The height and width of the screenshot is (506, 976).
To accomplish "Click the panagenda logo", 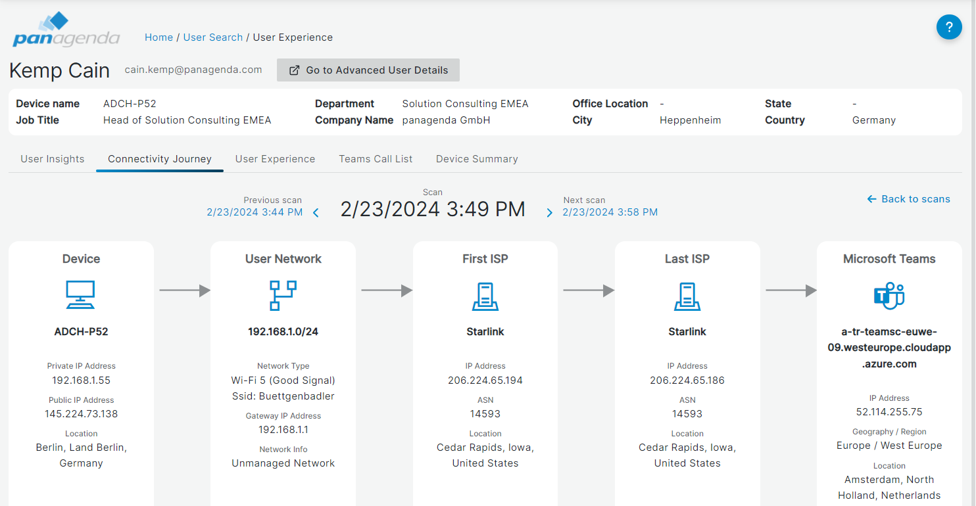I will pyautogui.click(x=66, y=29).
